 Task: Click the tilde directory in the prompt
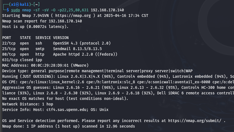37,4
